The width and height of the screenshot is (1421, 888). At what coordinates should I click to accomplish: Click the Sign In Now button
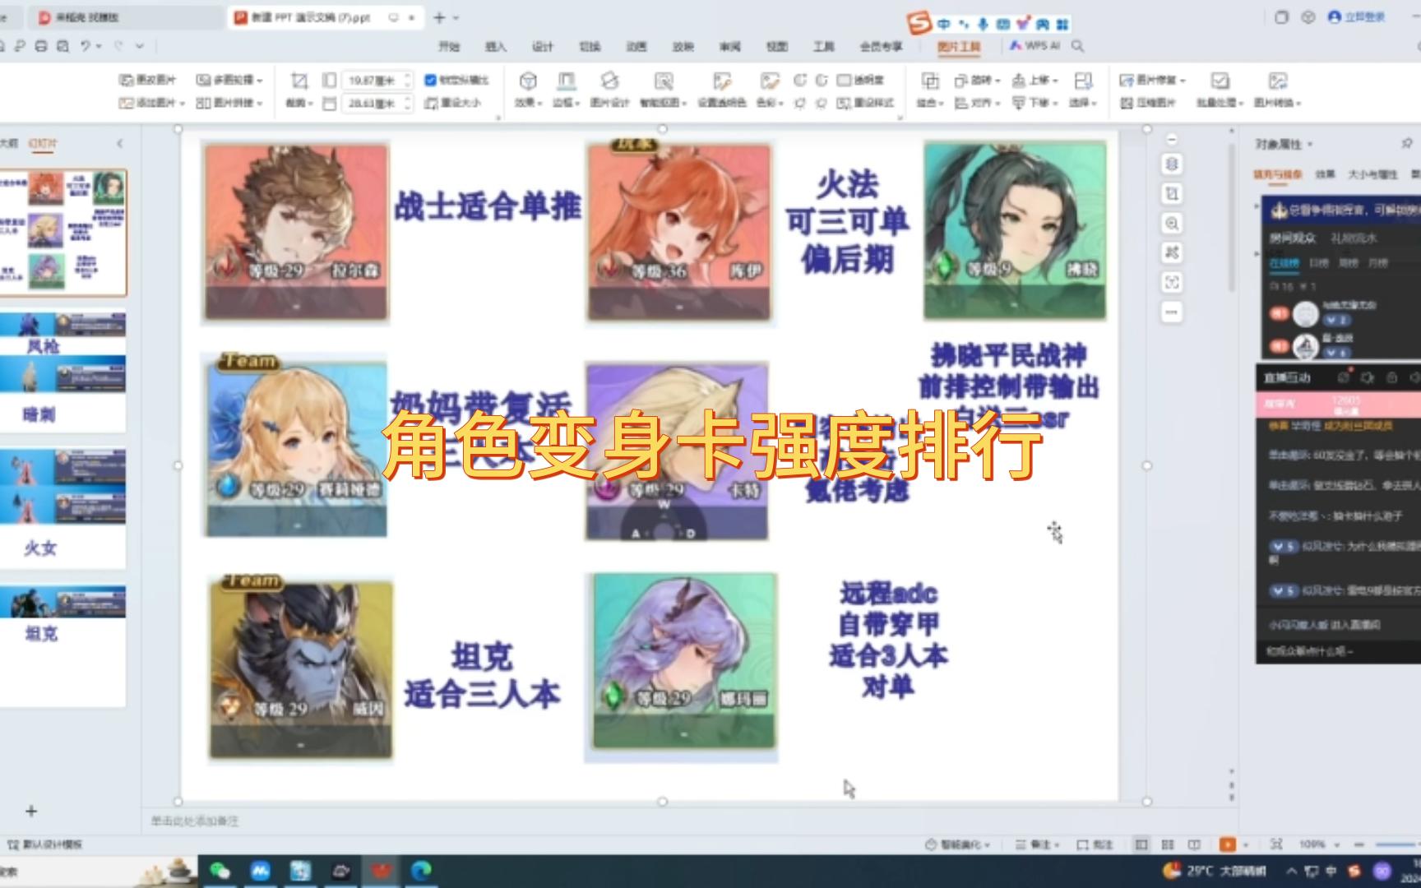tap(1357, 17)
